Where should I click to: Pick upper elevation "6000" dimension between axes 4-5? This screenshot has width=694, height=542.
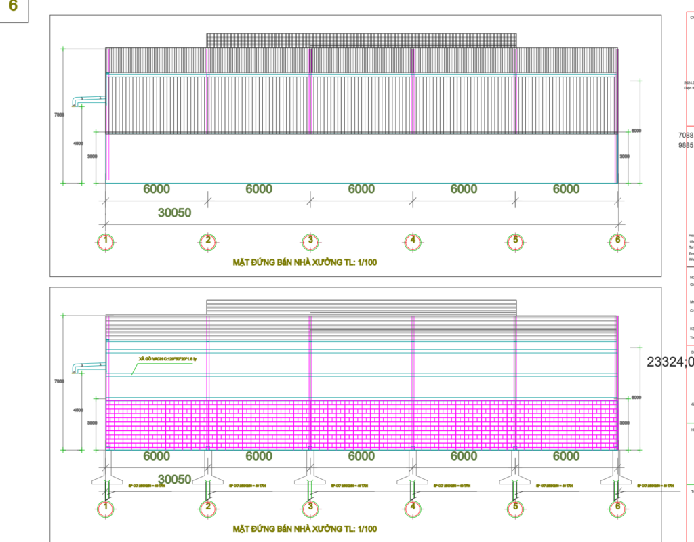[x=464, y=189]
